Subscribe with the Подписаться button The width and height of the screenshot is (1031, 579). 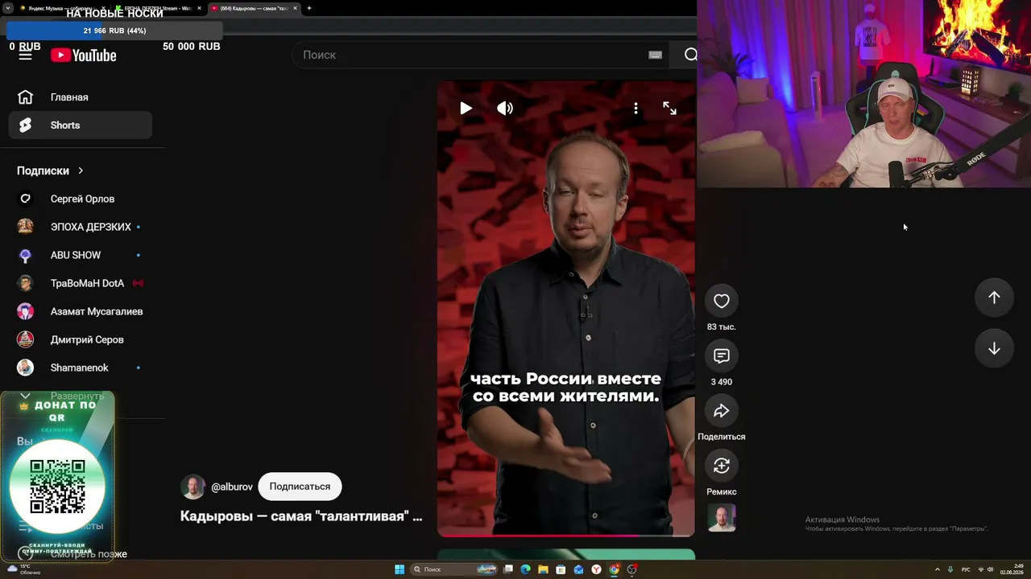[x=300, y=487]
